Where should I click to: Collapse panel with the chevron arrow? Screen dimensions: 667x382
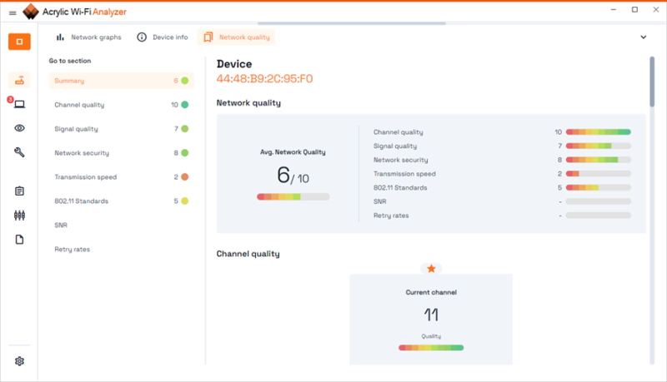point(643,37)
